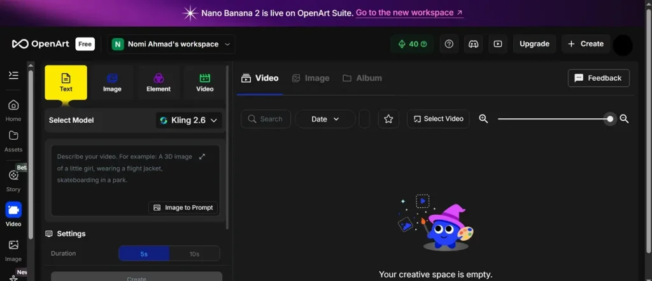
Task: Filter by favorites star icon
Action: (x=388, y=119)
